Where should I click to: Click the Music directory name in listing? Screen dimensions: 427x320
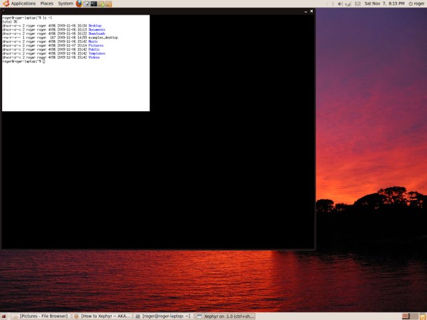[93, 41]
